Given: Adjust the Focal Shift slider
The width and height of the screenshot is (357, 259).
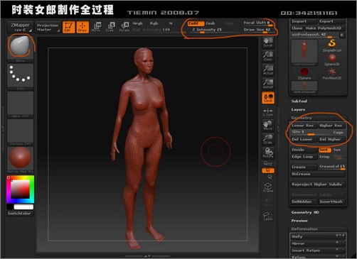Looking at the screenshot, I should tap(257, 23).
